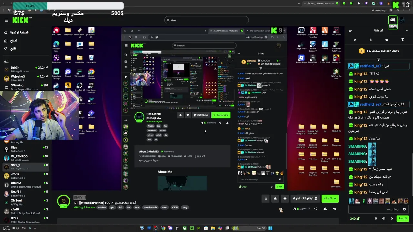This screenshot has height=232, width=413.
Task: Go to the Home page (الصفحة الرئيسية) in the sidebar
Action: [16, 32]
